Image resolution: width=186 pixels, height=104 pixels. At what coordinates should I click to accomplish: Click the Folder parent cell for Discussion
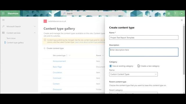(99, 90)
